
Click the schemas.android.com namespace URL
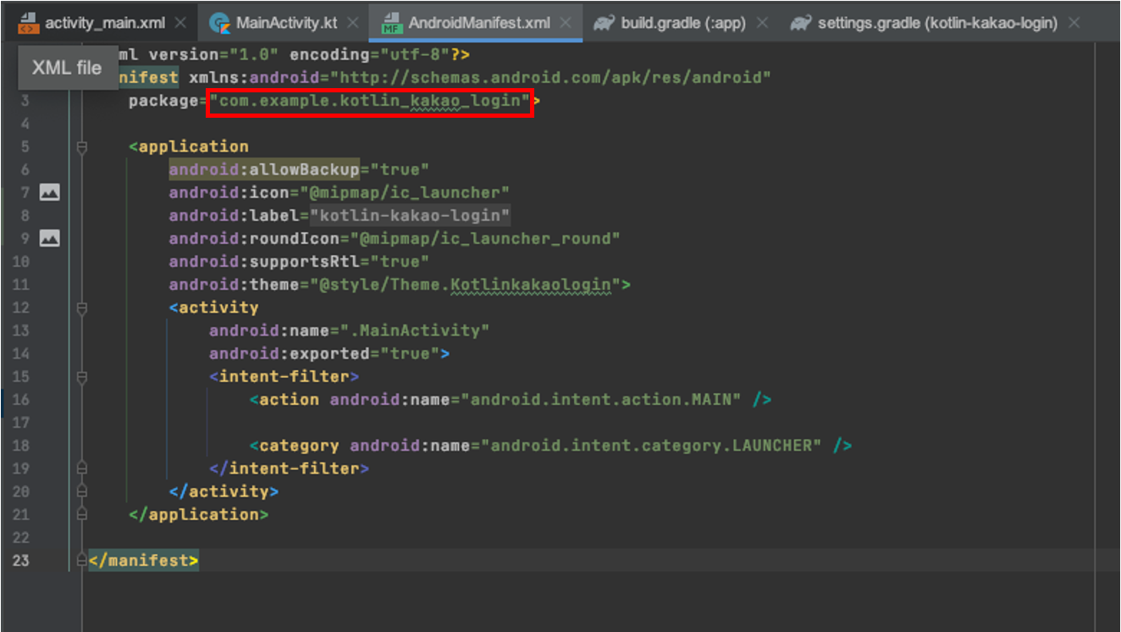click(550, 78)
